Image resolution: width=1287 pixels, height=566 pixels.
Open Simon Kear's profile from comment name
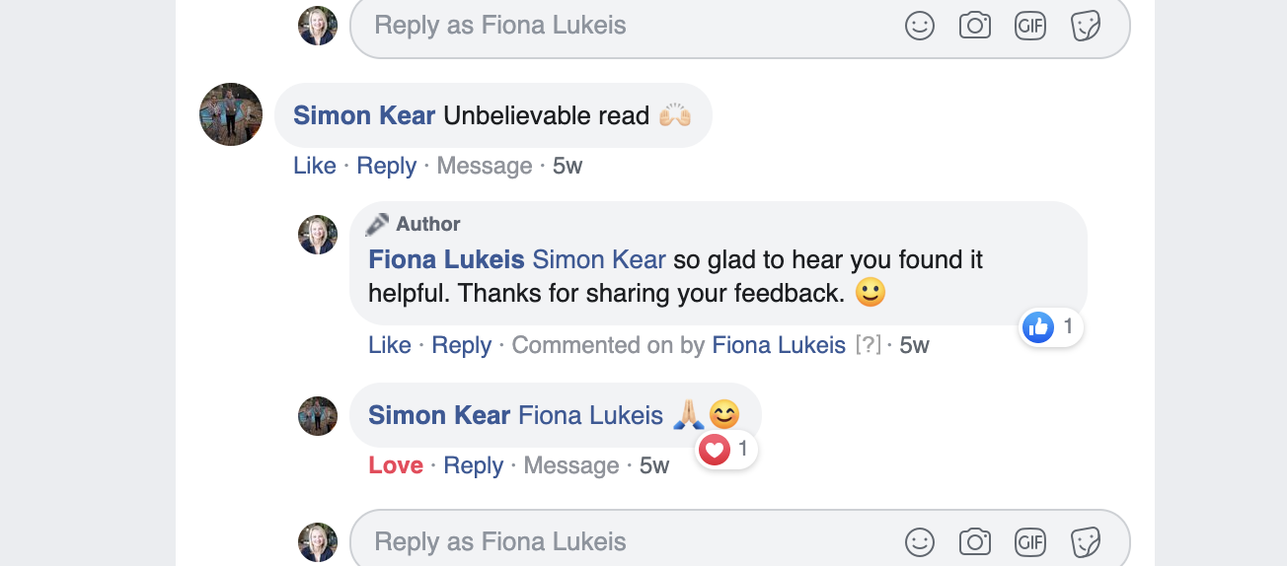click(x=364, y=115)
